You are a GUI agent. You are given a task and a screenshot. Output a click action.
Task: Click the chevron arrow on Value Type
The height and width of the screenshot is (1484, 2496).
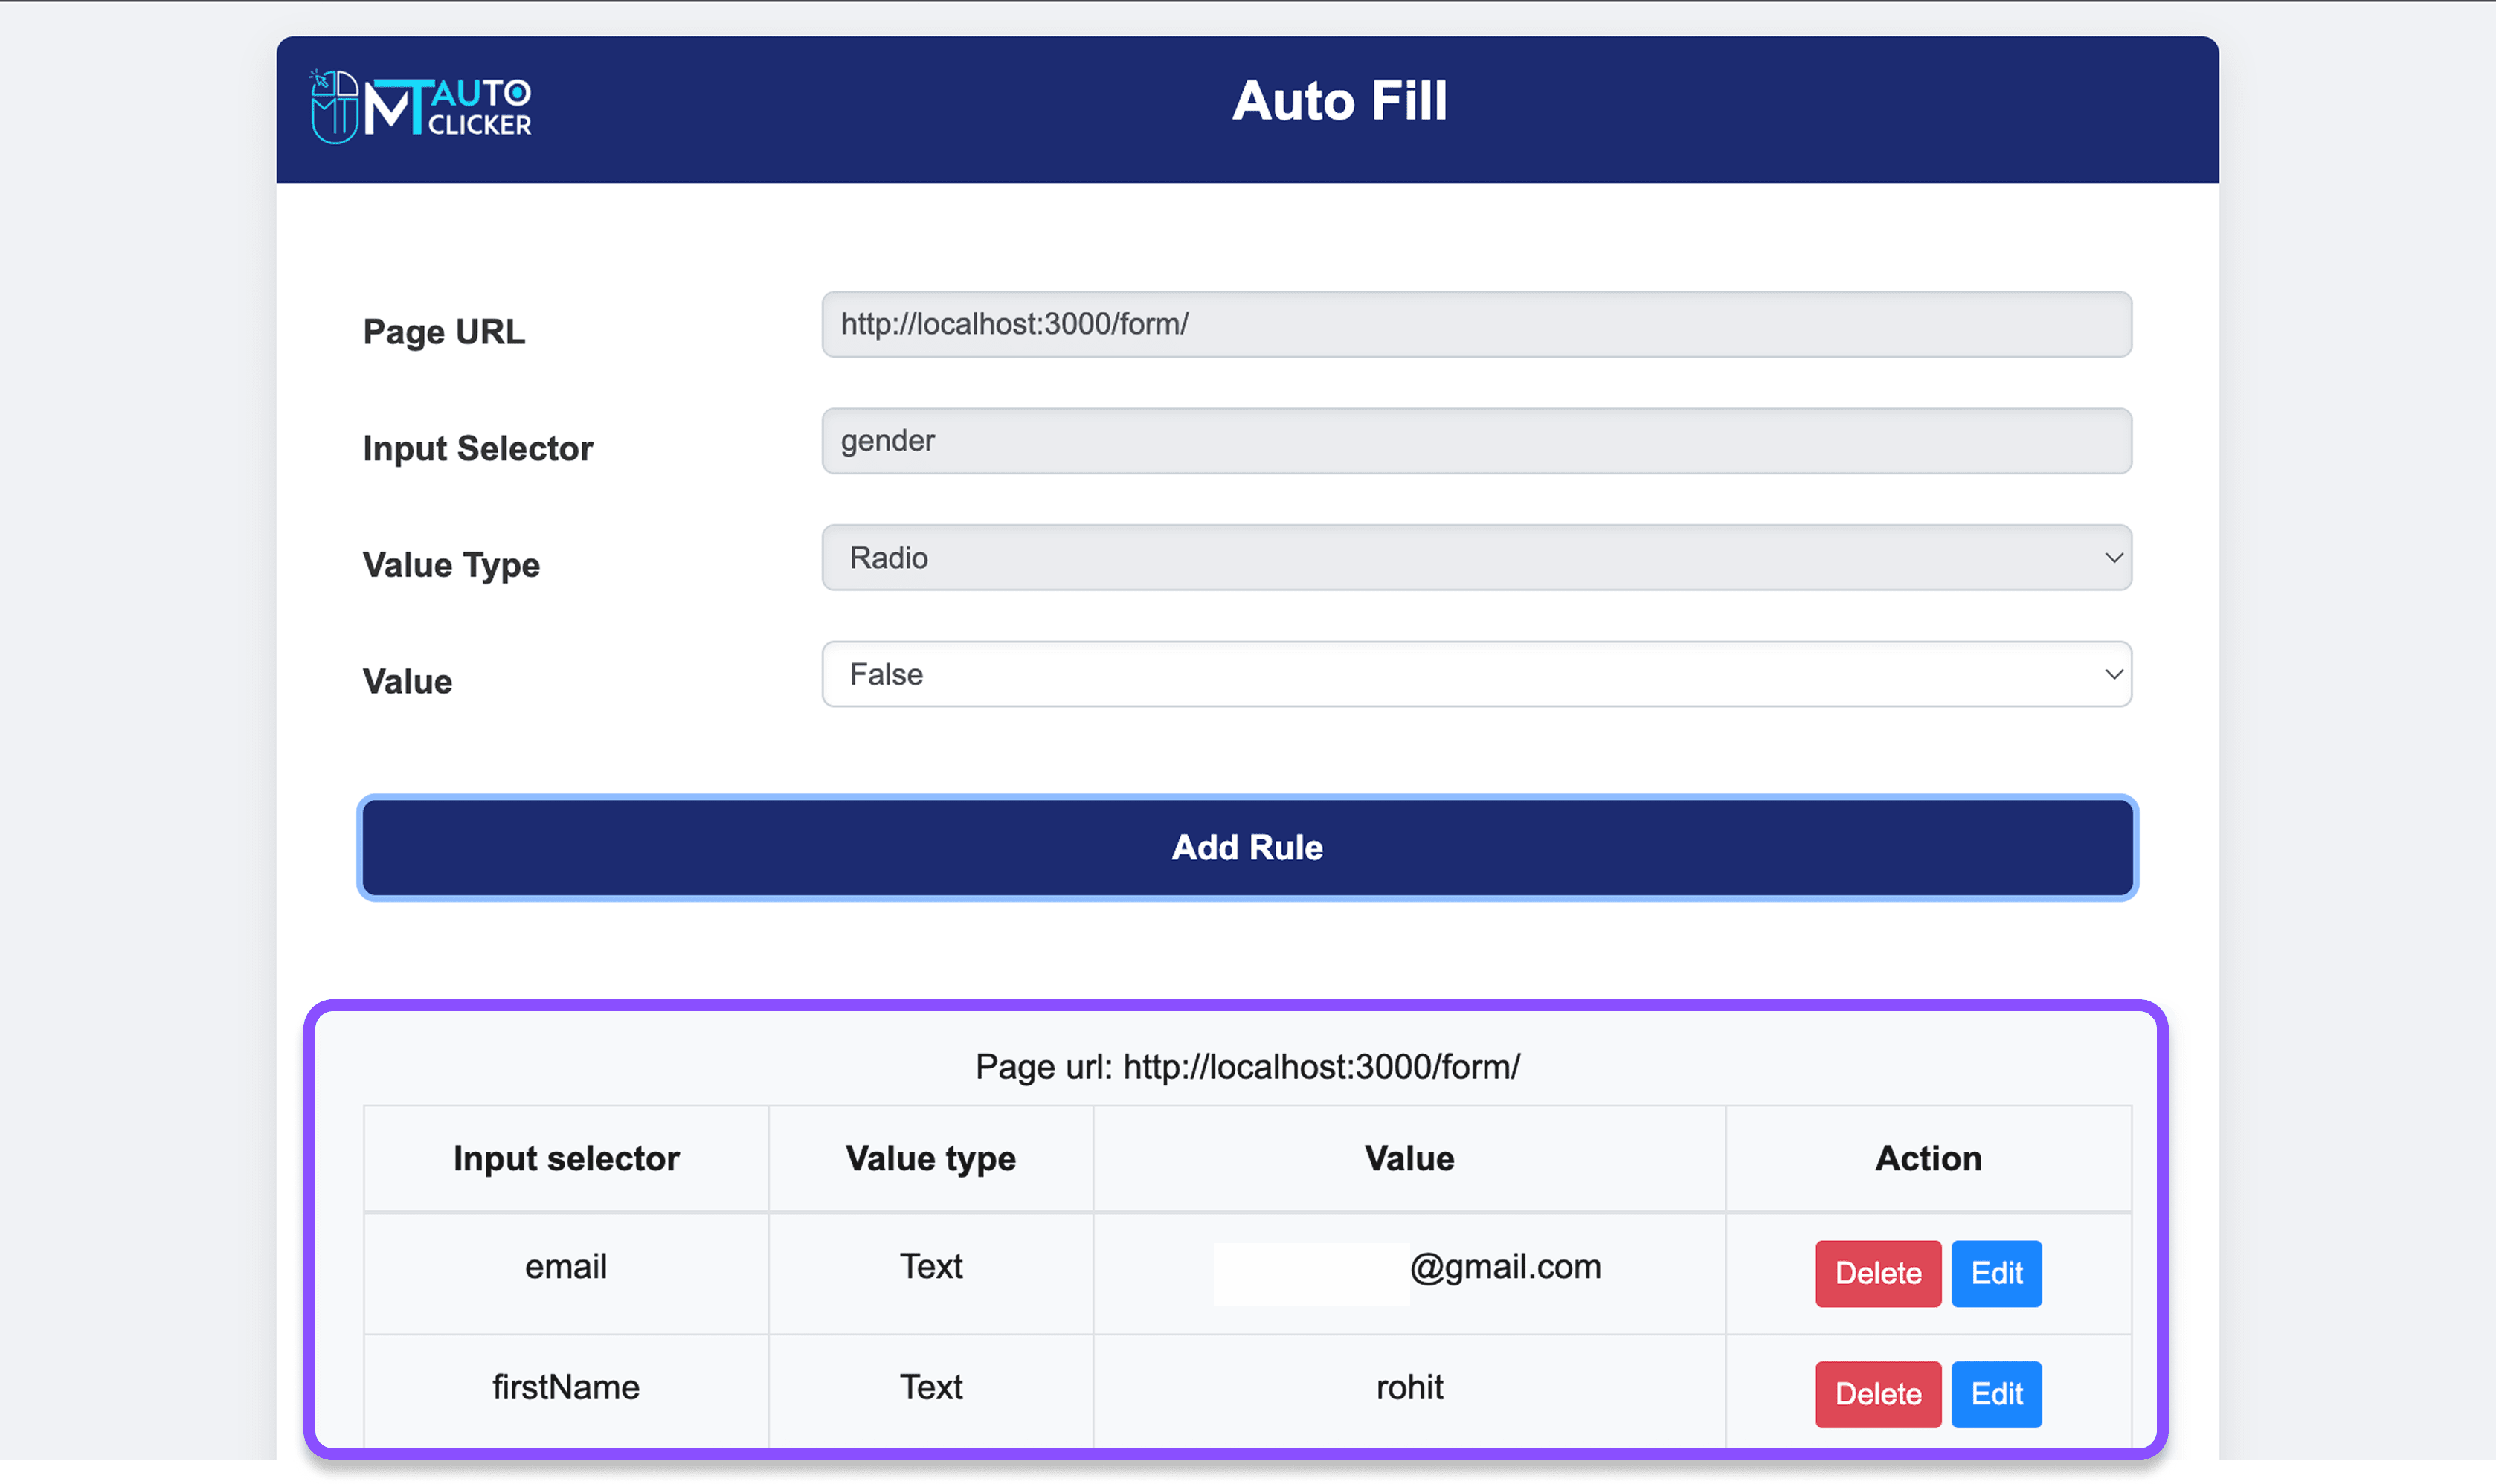tap(2113, 558)
